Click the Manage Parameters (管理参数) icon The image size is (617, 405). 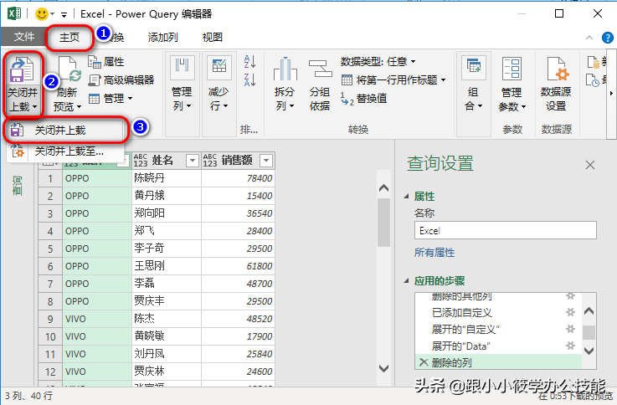pyautogui.click(x=511, y=72)
